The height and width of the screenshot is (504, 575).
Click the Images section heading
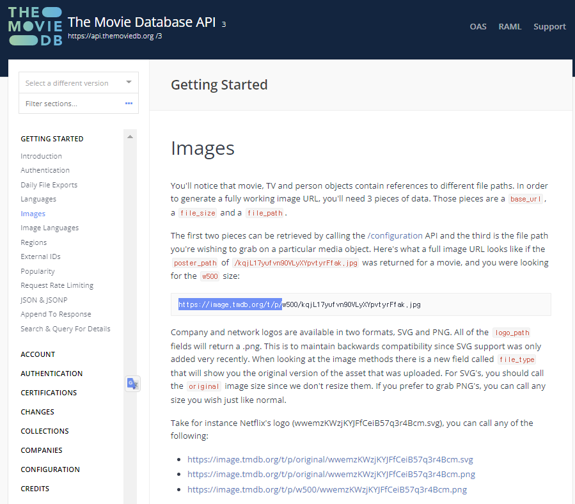click(x=202, y=148)
